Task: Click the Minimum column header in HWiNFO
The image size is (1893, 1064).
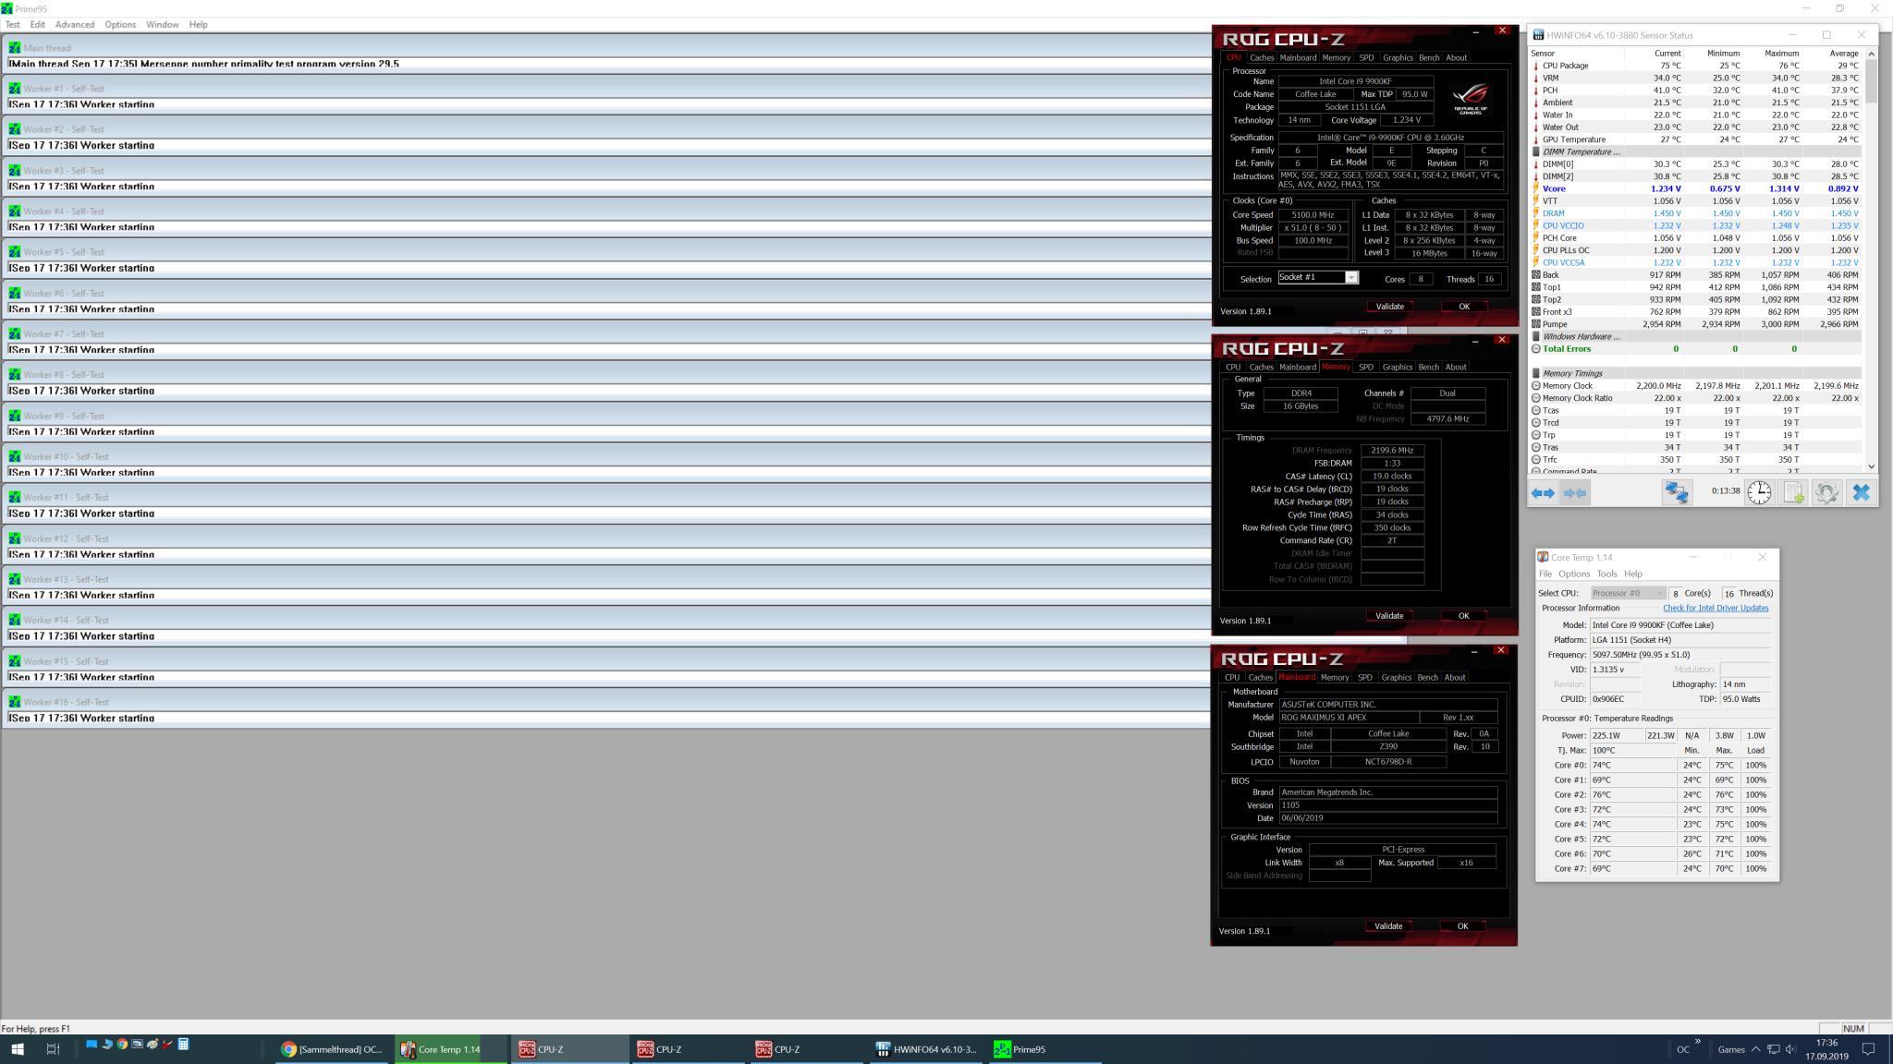Action: (x=1723, y=53)
